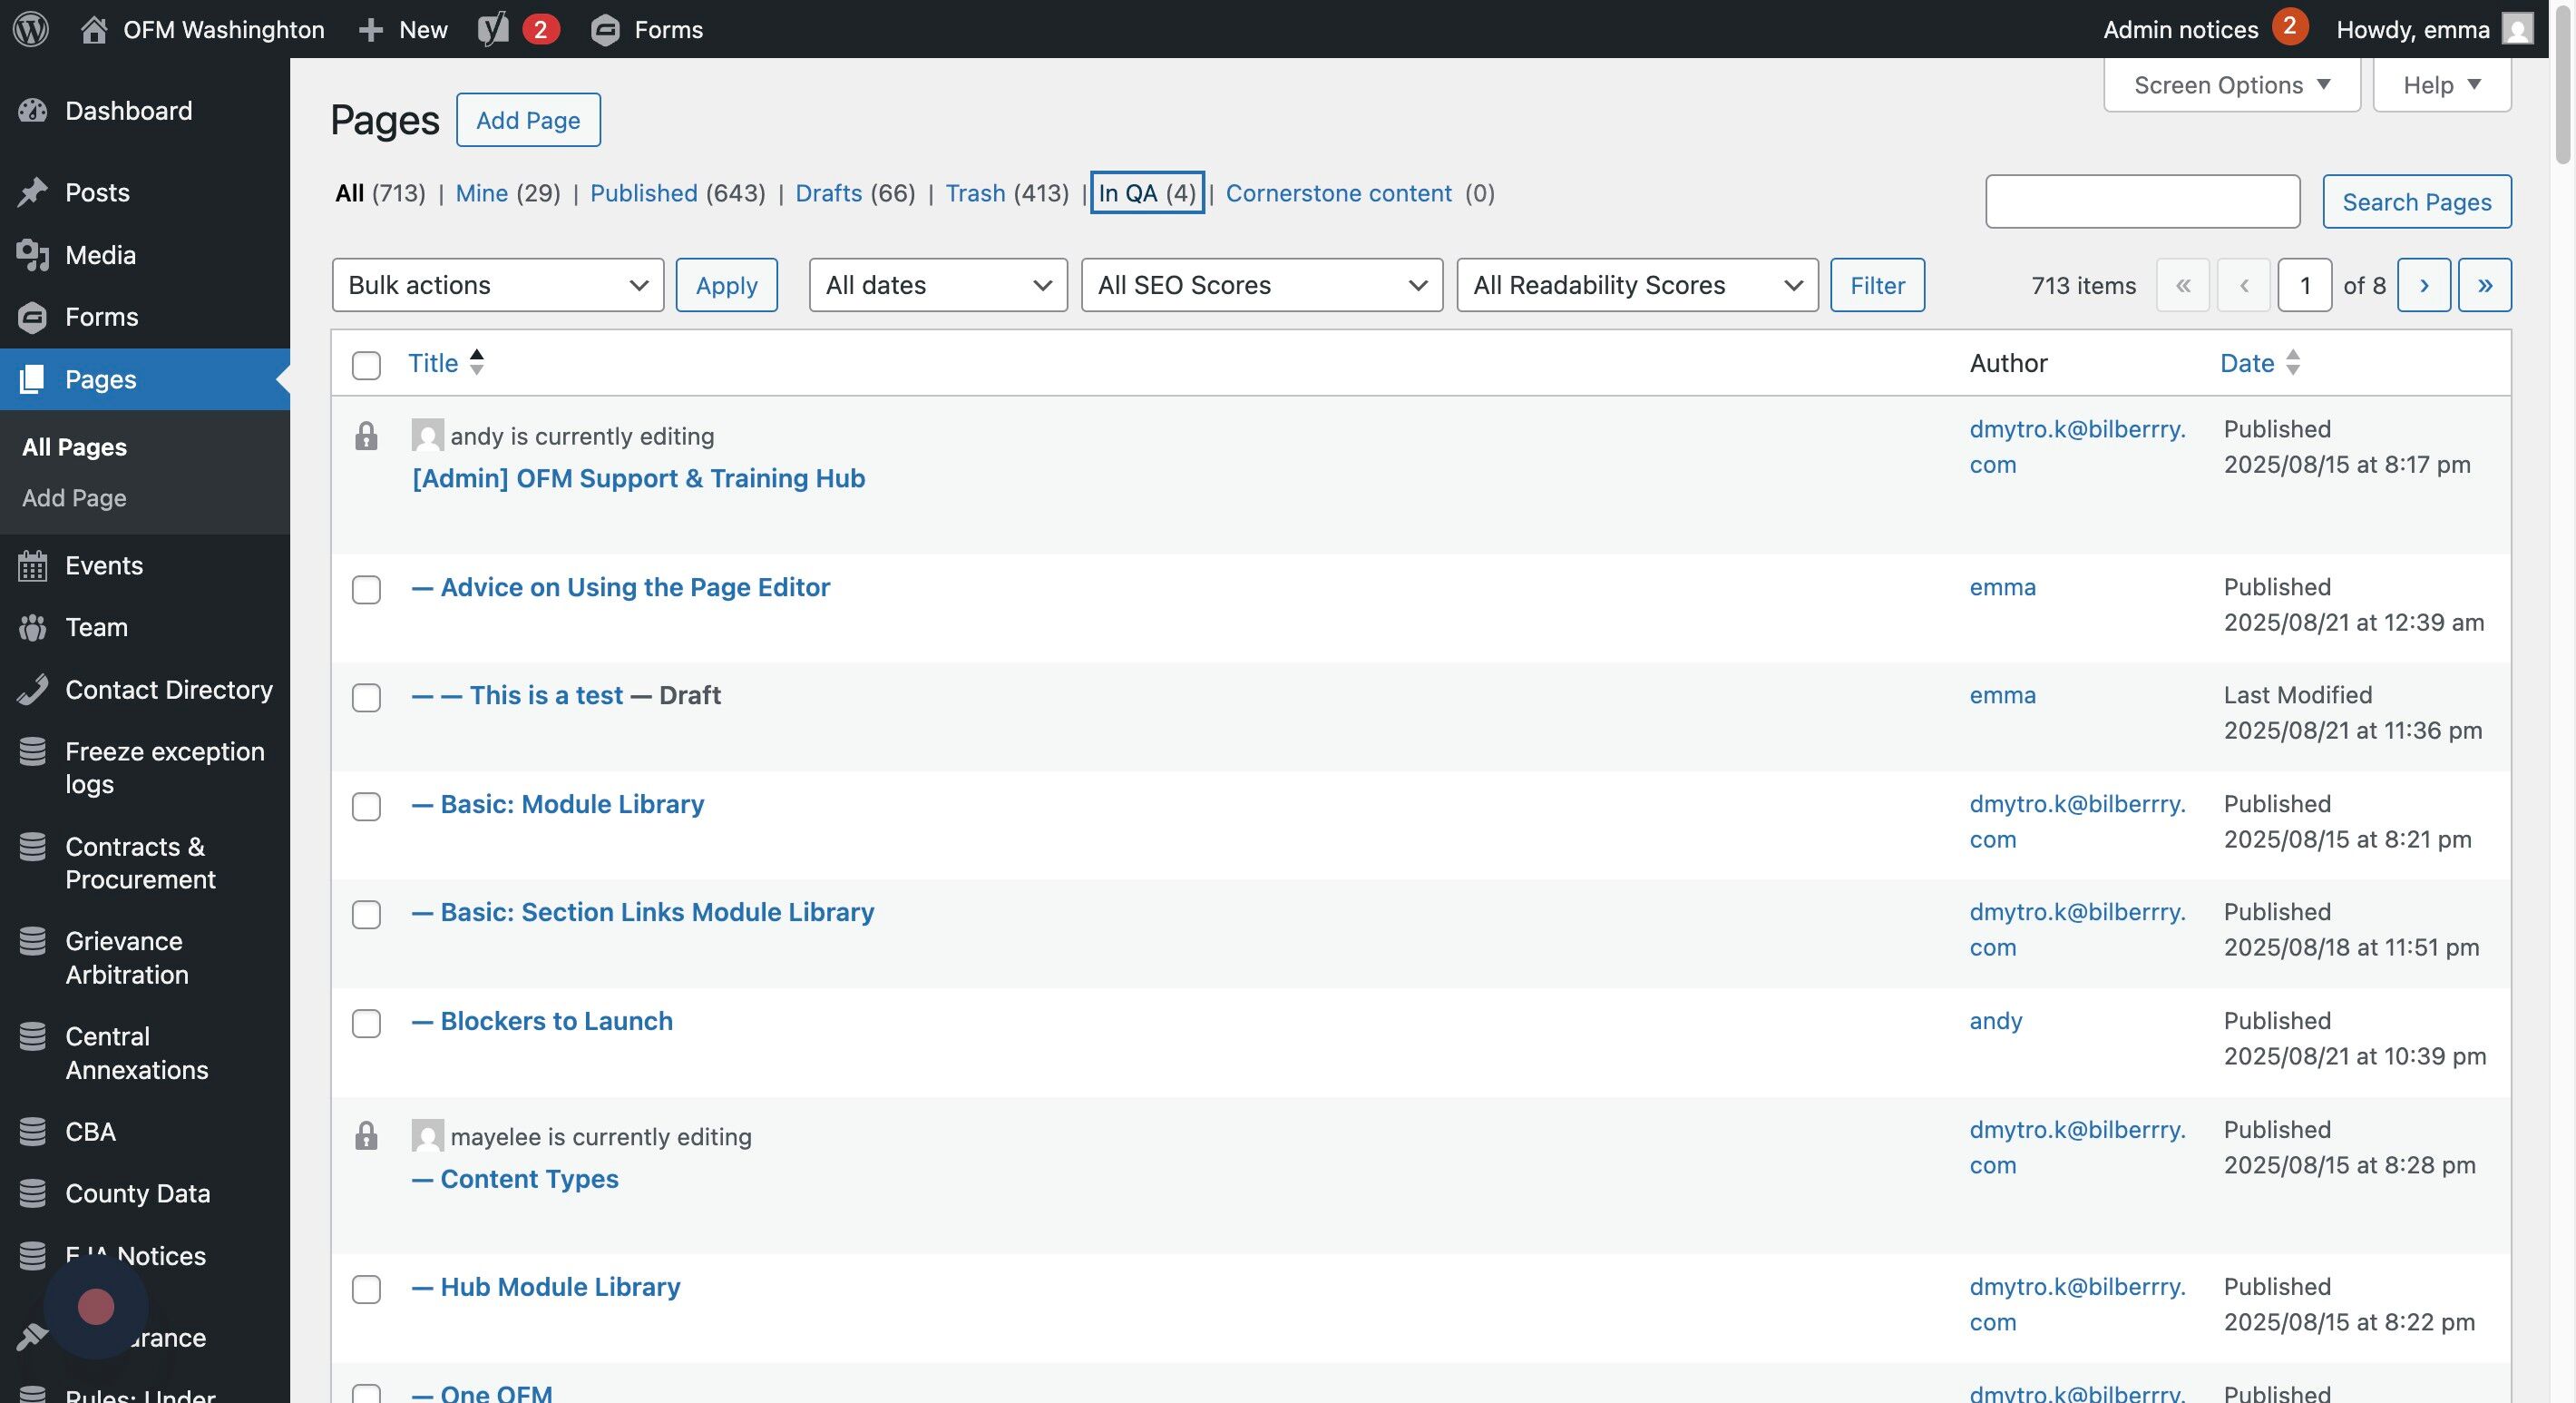Click the WordPress logo icon
The image size is (2576, 1403).
(x=31, y=29)
